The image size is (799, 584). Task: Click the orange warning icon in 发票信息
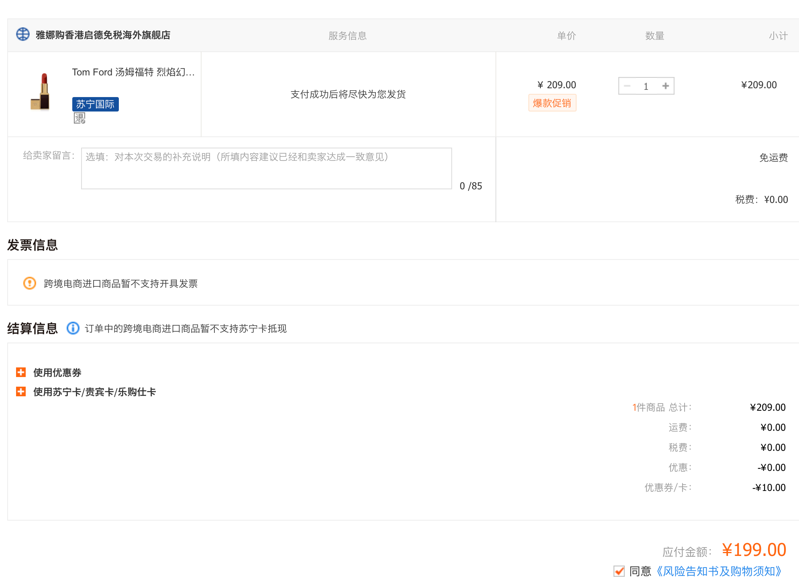pos(30,283)
